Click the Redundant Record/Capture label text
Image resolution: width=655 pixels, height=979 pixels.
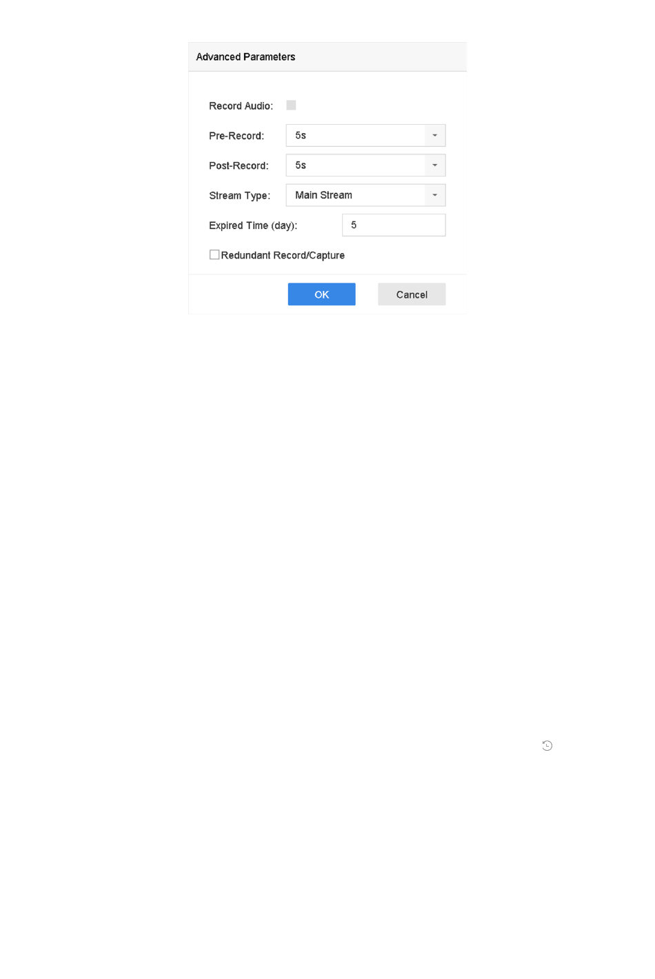[283, 255]
